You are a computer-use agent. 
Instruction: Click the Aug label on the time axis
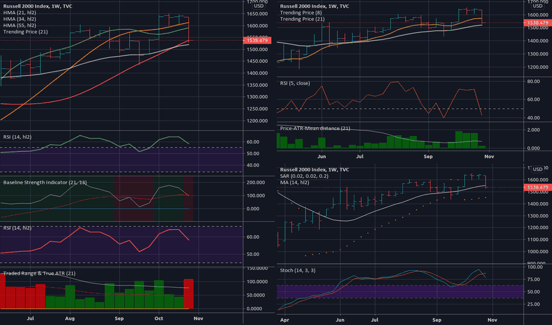coord(70,318)
